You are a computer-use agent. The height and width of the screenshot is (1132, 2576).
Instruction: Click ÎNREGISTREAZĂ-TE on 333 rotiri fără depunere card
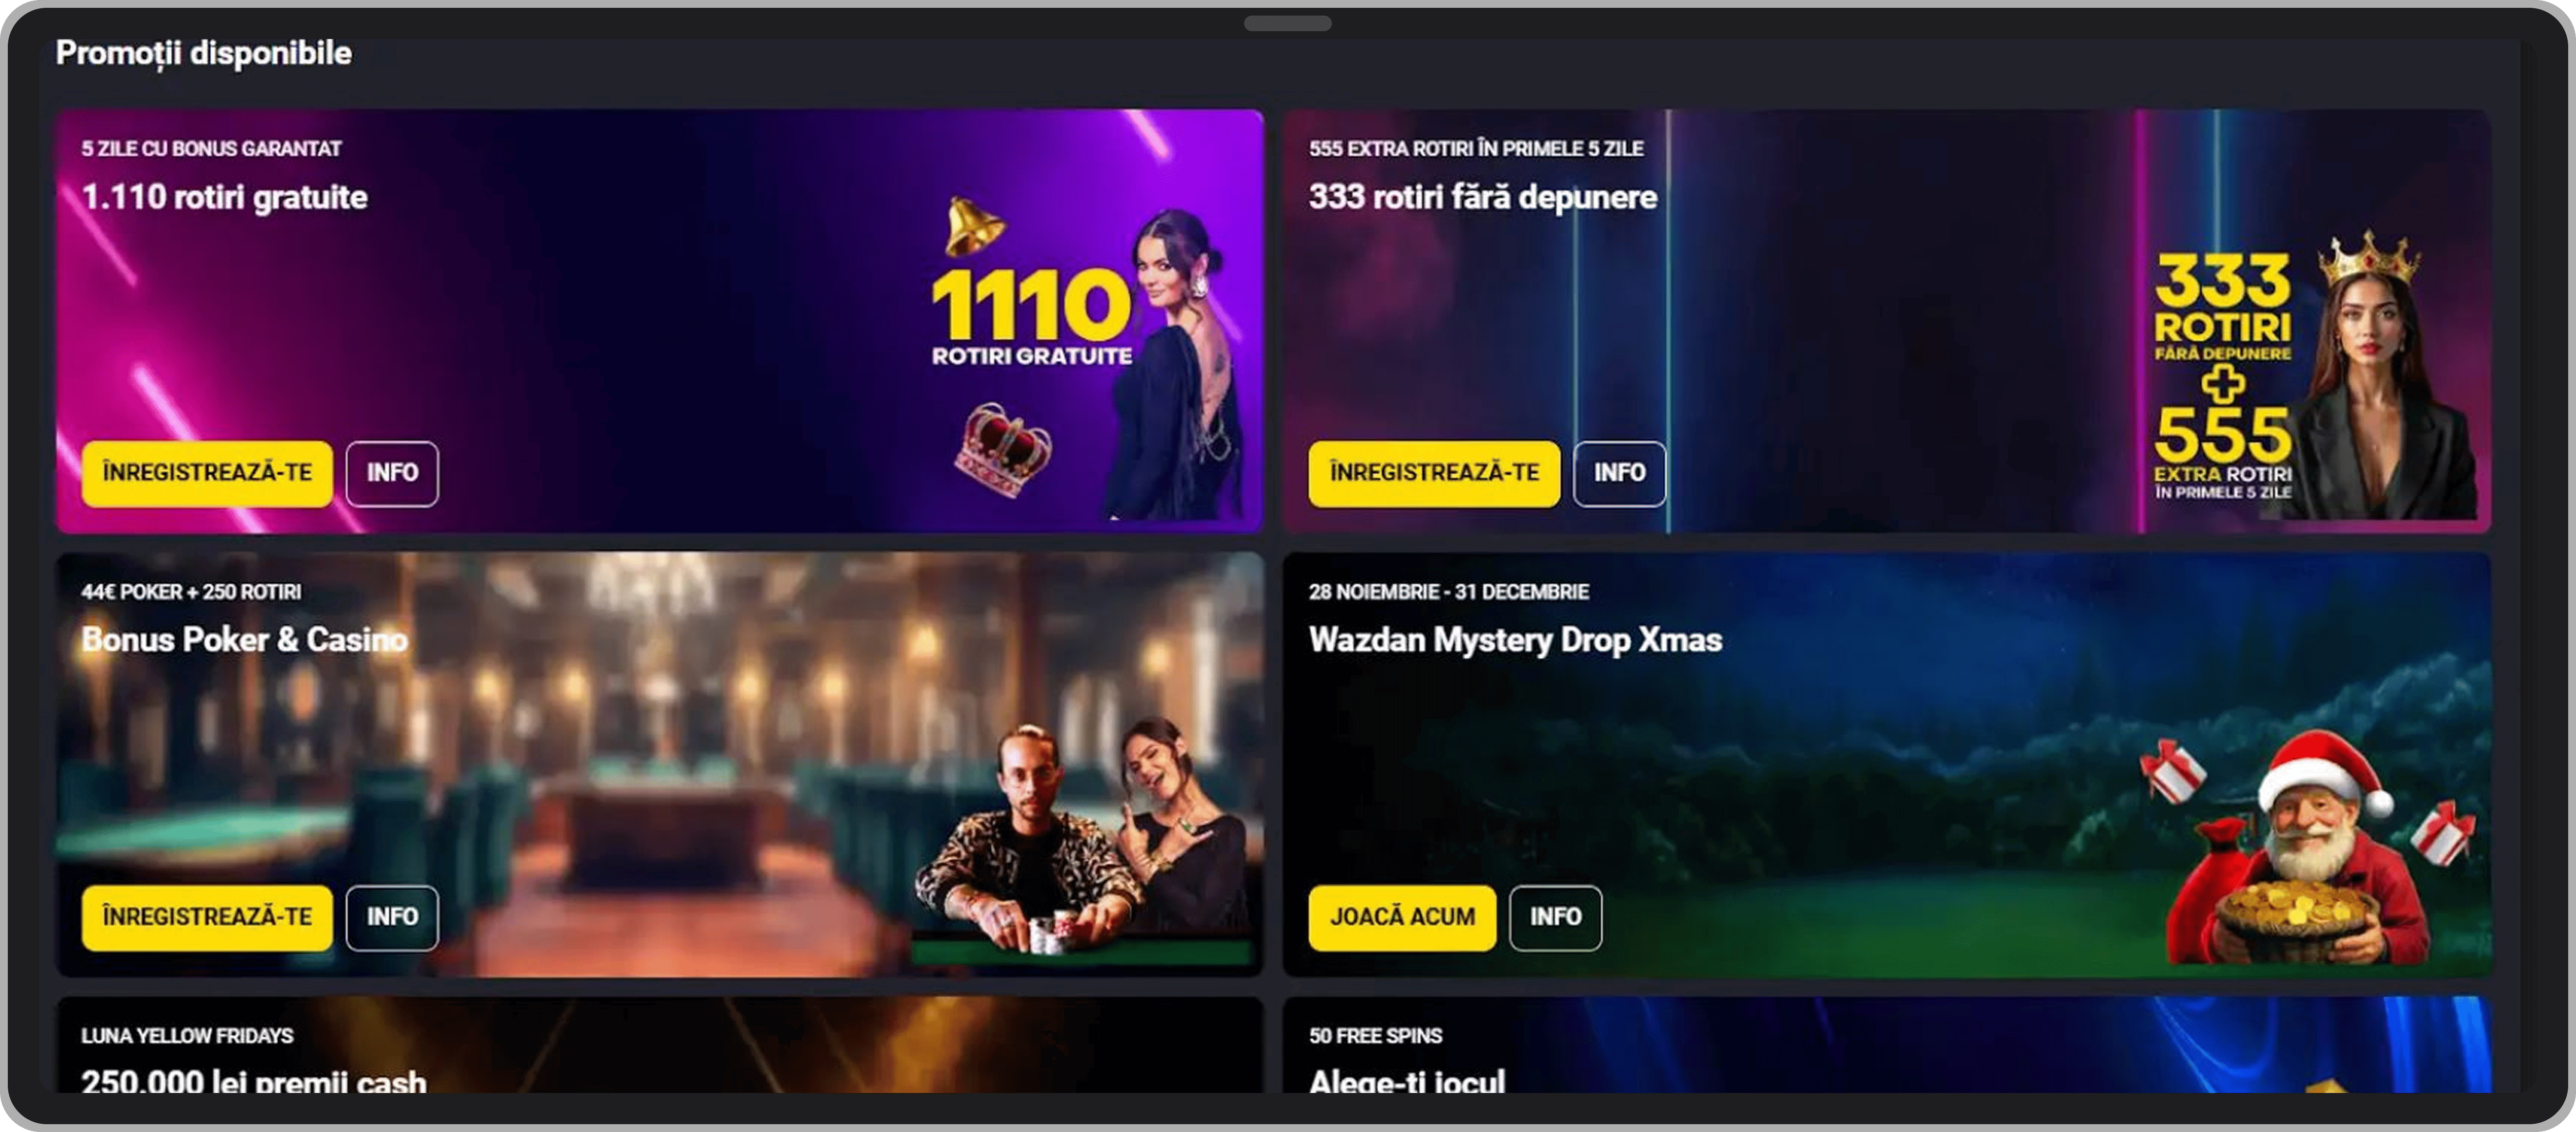[1434, 473]
